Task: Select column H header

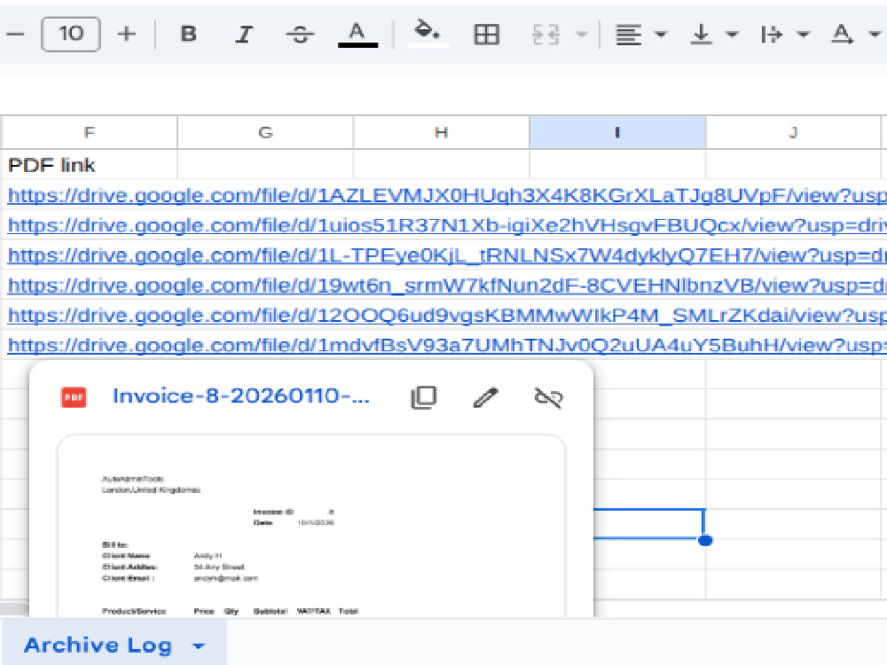Action: 441,132
